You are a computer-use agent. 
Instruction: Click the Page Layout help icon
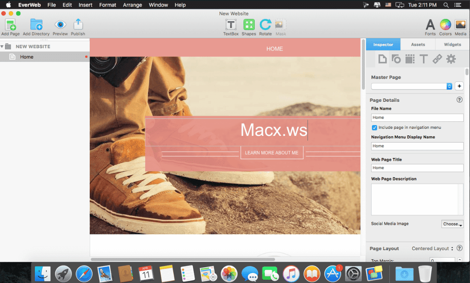[x=459, y=248]
